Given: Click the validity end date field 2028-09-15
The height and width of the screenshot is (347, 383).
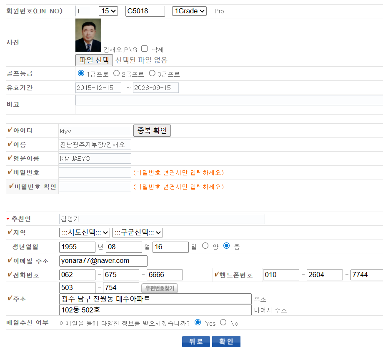Looking at the screenshot, I should pos(156,88).
